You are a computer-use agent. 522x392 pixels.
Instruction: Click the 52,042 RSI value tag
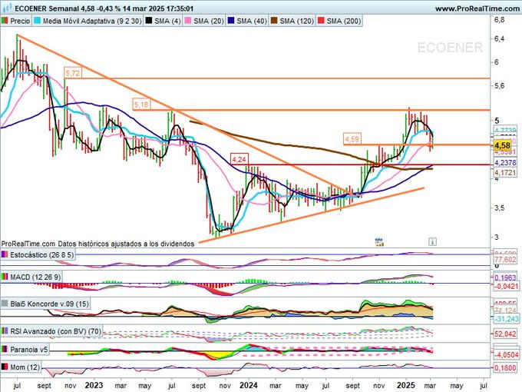click(x=505, y=334)
